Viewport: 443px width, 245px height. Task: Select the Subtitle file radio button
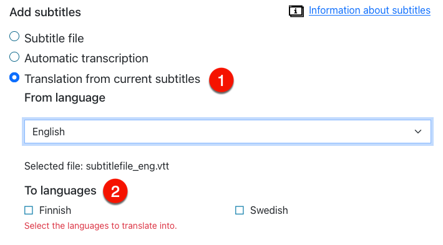coord(14,36)
